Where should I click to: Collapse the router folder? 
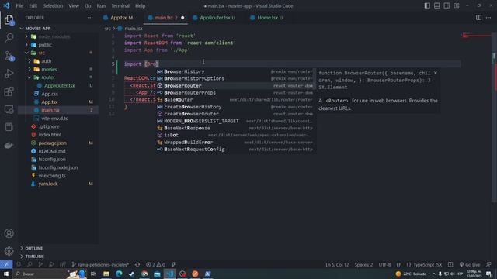point(48,77)
